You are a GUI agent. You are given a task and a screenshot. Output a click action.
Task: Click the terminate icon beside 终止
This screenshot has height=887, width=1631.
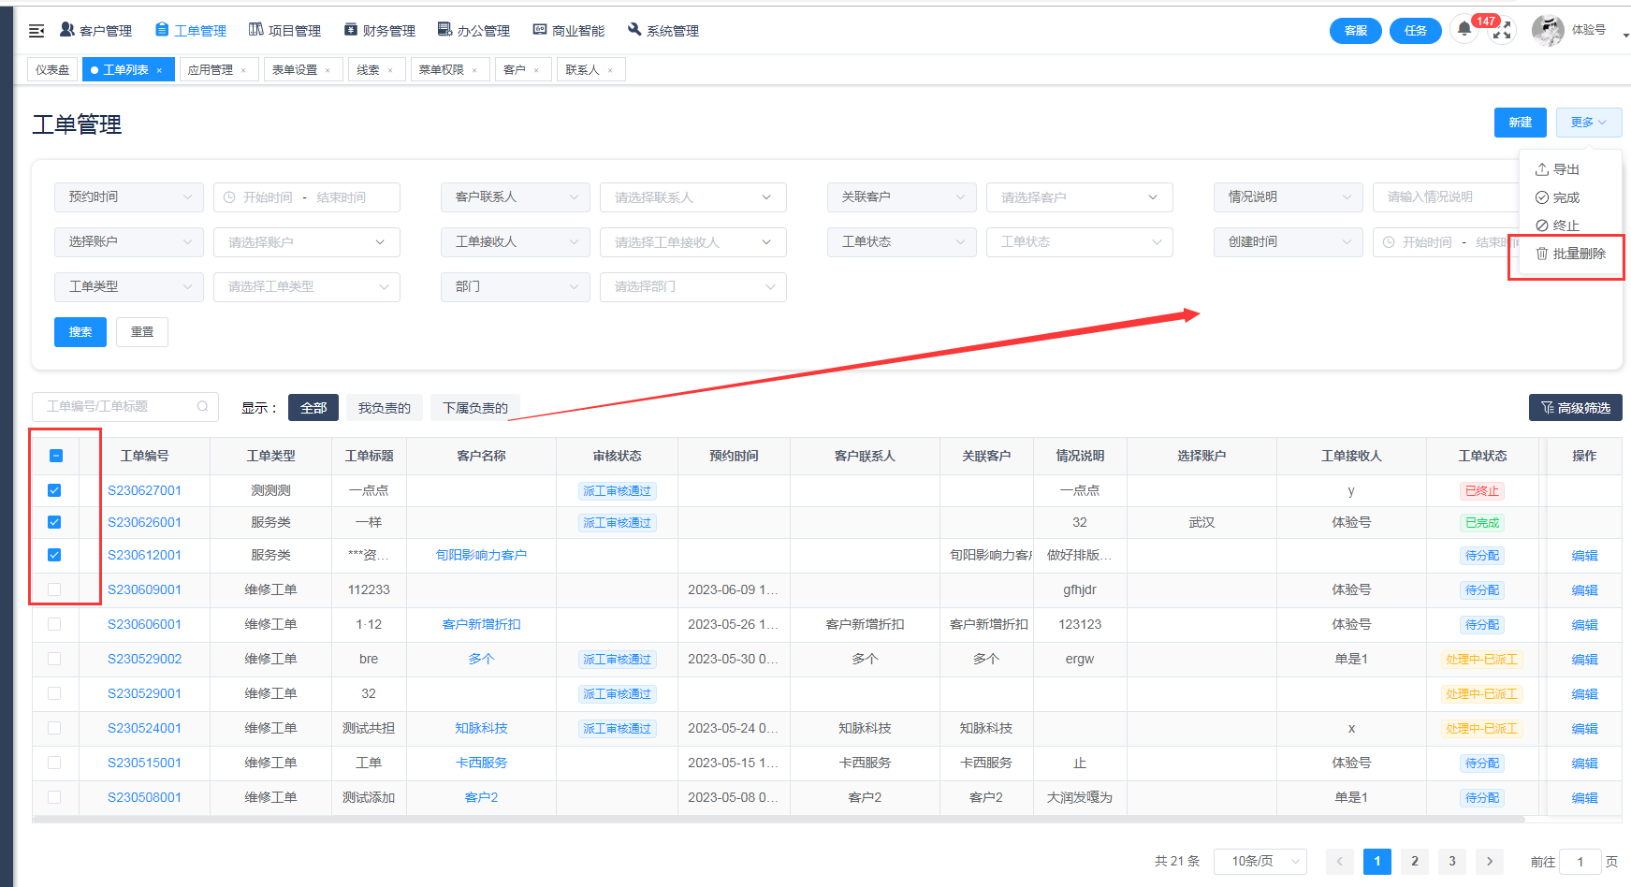coord(1541,225)
